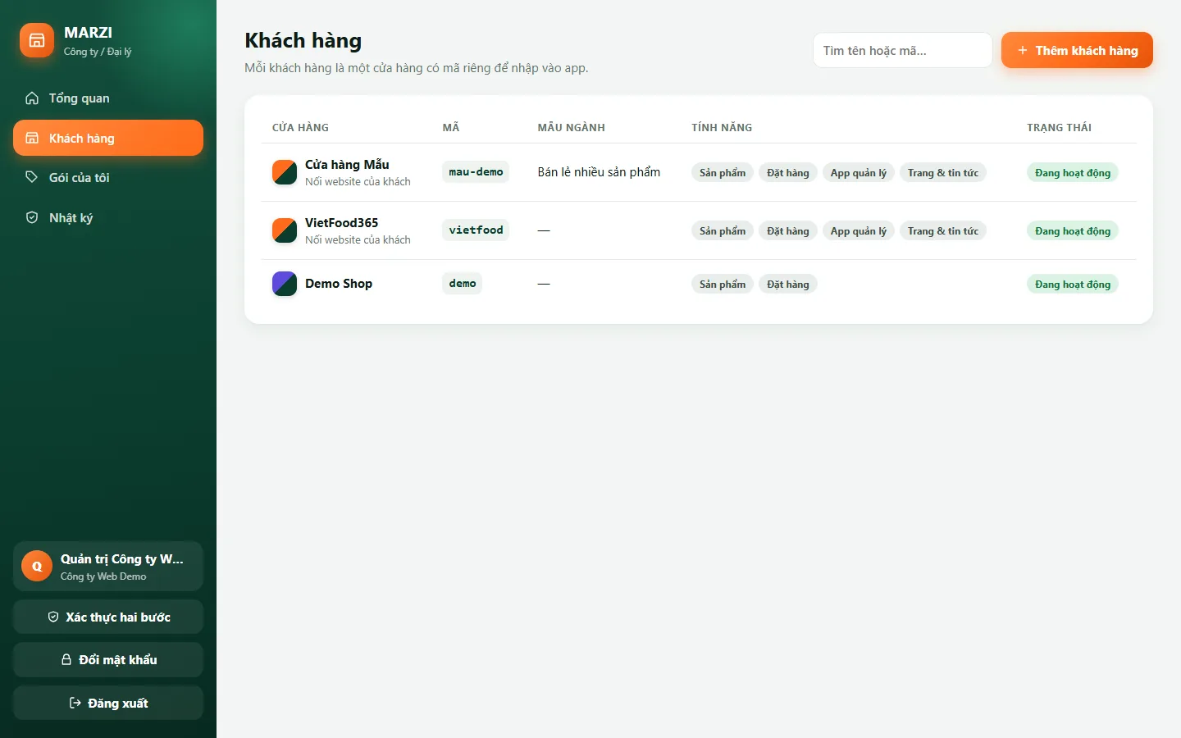
Task: Click Trang & tin tức tag in Cửa hàng Mẫu row
Action: pos(943,172)
